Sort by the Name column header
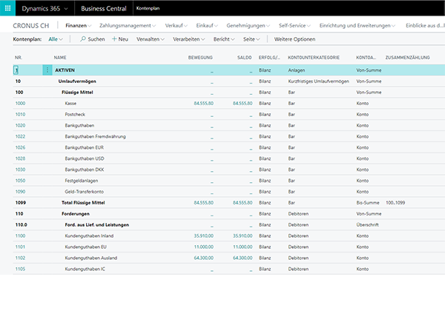445x311 pixels. 61,57
